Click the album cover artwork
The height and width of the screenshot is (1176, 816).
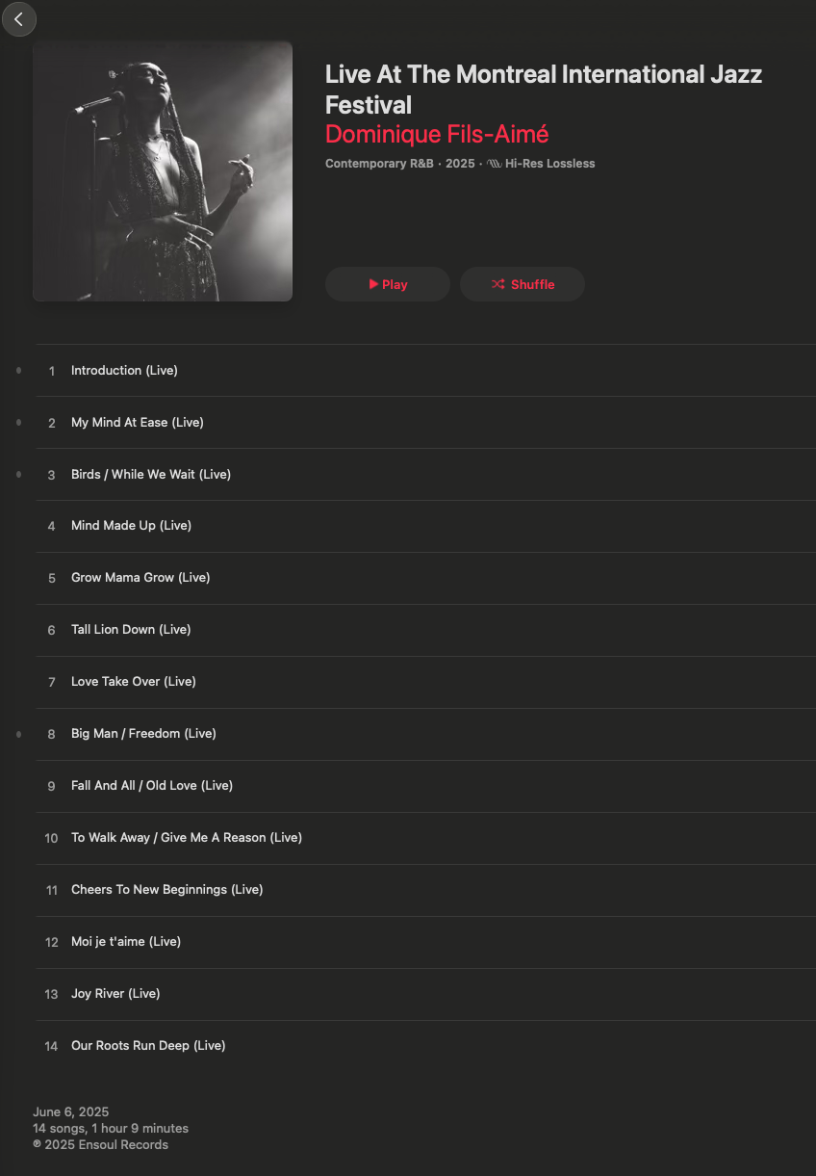pyautogui.click(x=163, y=171)
